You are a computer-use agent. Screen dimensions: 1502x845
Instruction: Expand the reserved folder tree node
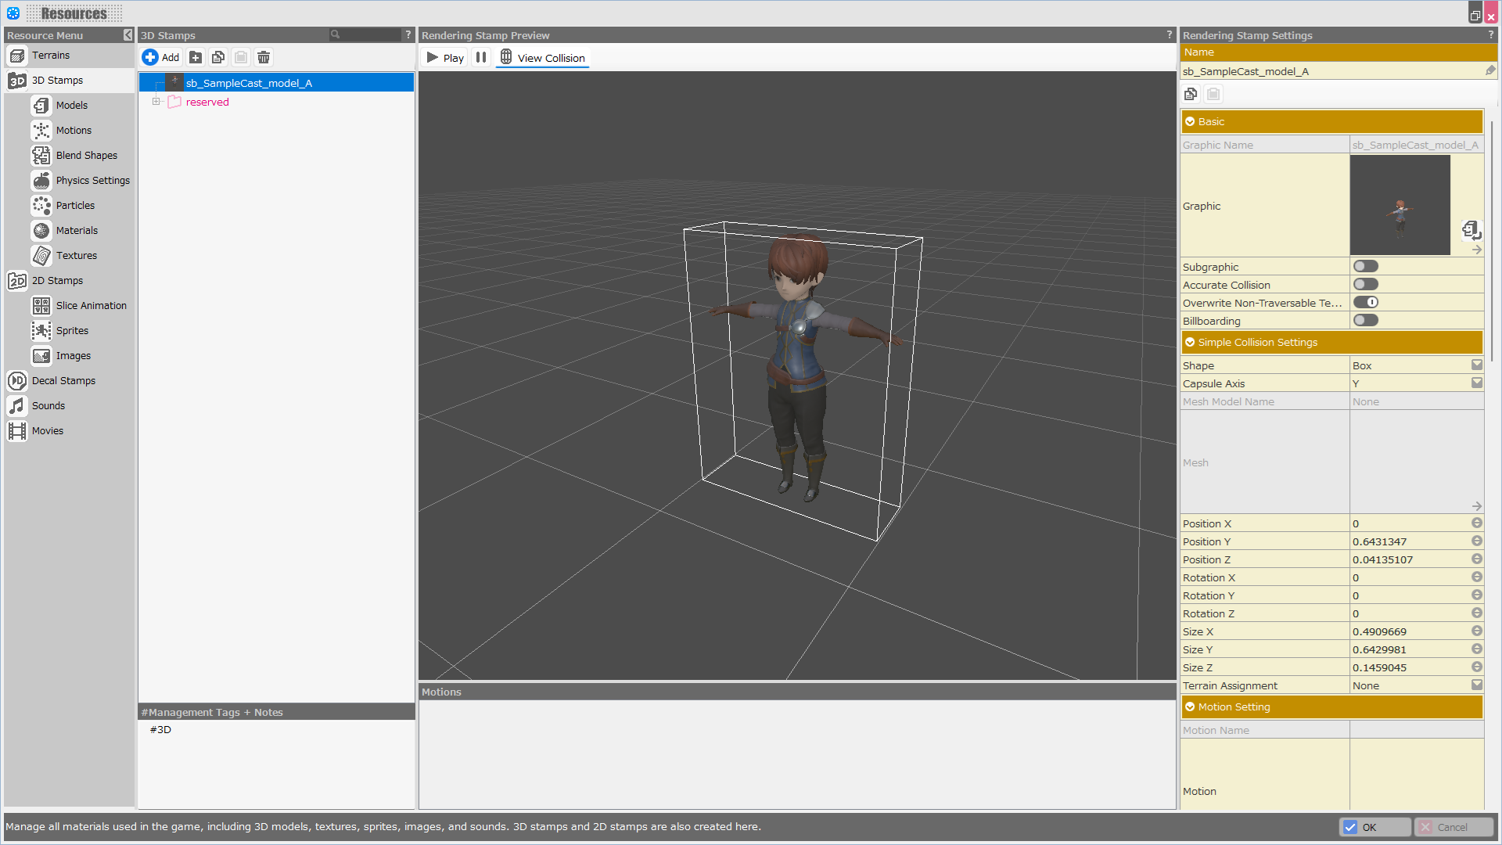coord(156,102)
